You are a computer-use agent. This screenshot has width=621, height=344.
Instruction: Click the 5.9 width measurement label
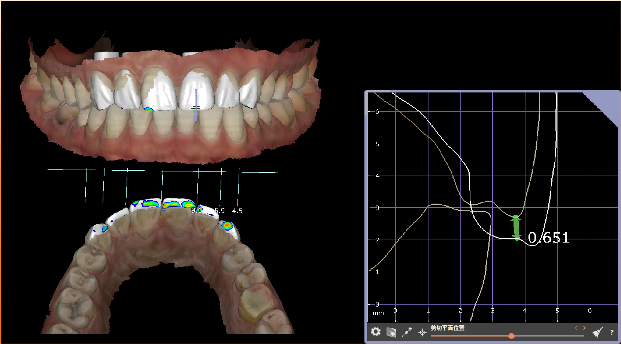point(219,211)
